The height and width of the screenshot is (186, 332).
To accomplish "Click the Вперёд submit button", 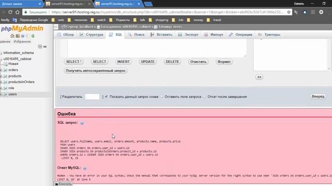I will click(x=318, y=97).
